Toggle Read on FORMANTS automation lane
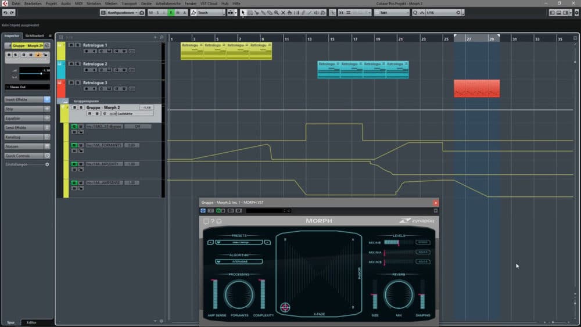581x327 pixels. coord(74,146)
